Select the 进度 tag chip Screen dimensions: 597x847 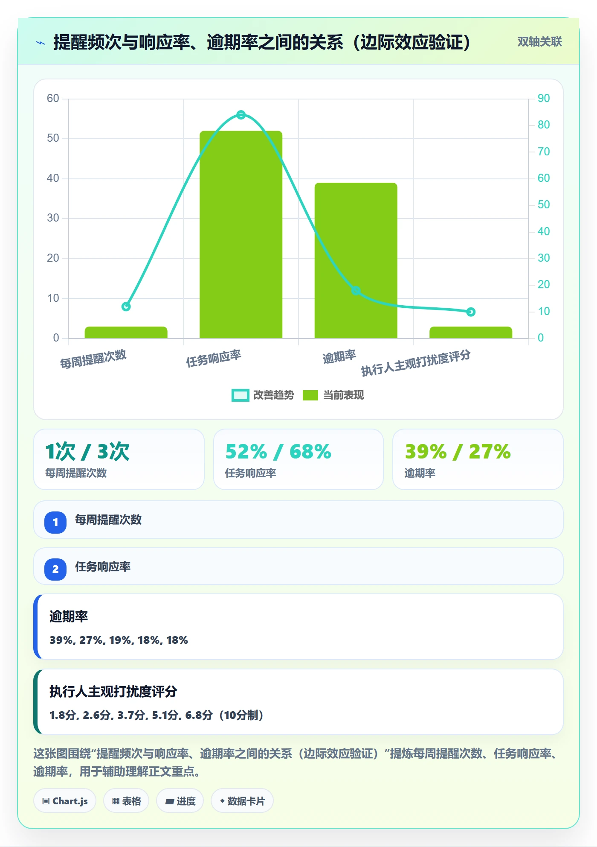(180, 801)
